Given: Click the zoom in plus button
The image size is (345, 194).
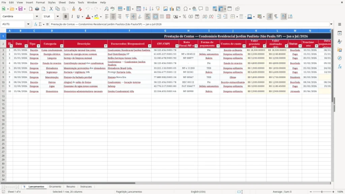Looking at the screenshot, I should tap(333, 192).
